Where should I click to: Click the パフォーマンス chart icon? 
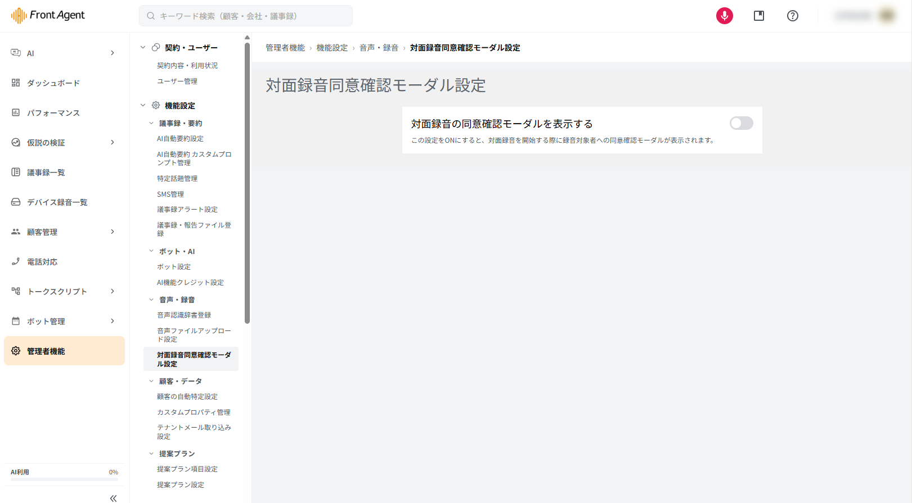point(16,112)
